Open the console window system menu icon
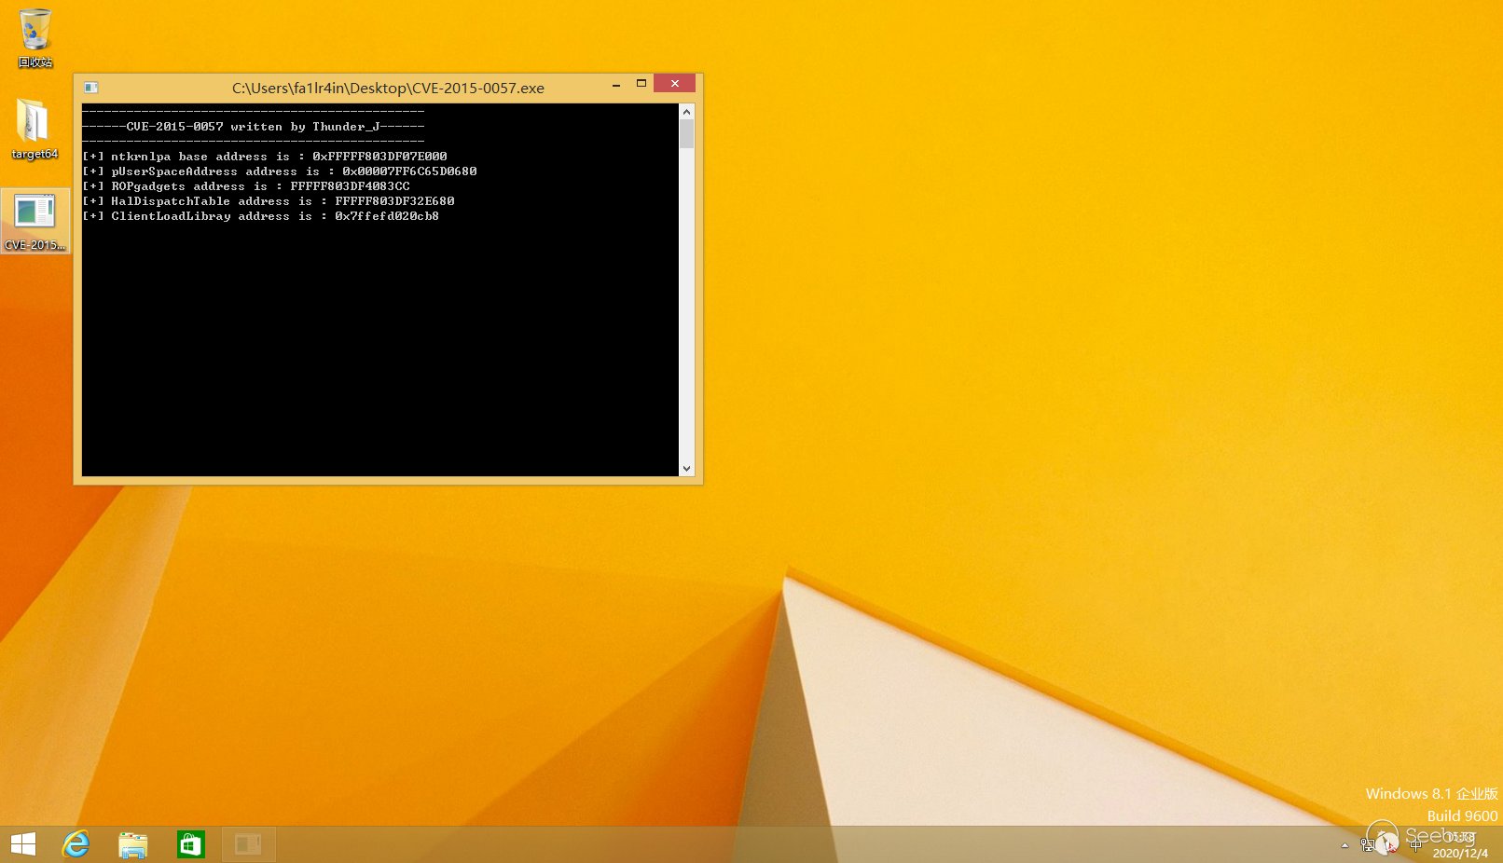The width and height of the screenshot is (1503, 863). coord(91,88)
